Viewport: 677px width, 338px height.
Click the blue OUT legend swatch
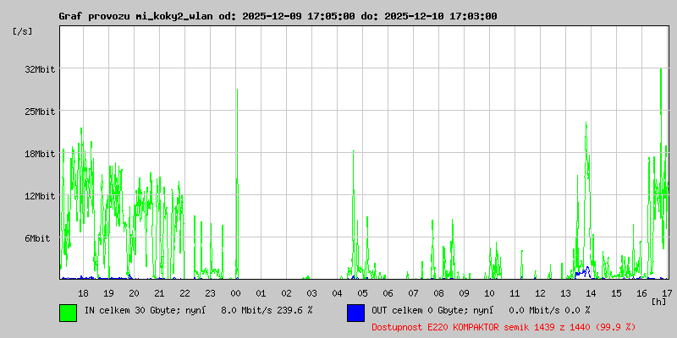point(355,313)
